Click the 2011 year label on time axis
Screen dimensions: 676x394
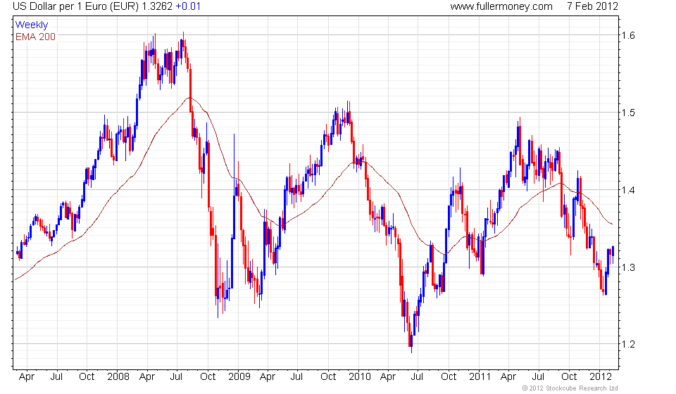click(480, 376)
